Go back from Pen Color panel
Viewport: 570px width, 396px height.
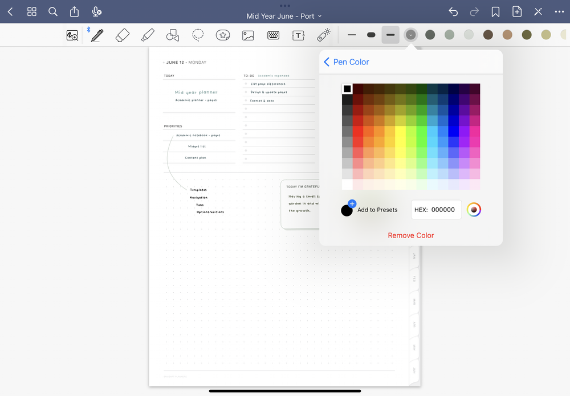coord(326,62)
